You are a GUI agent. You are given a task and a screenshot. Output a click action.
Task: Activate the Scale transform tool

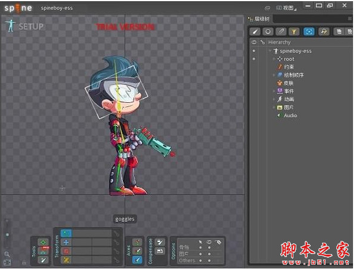66,251
